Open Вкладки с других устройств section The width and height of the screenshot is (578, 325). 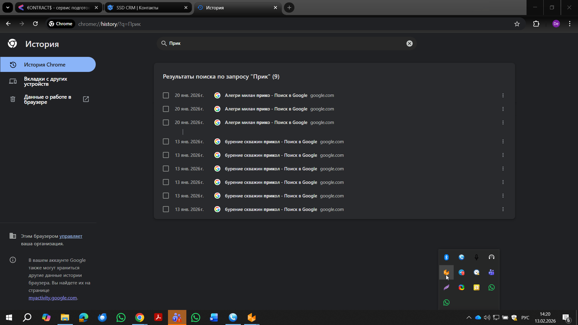(x=46, y=81)
